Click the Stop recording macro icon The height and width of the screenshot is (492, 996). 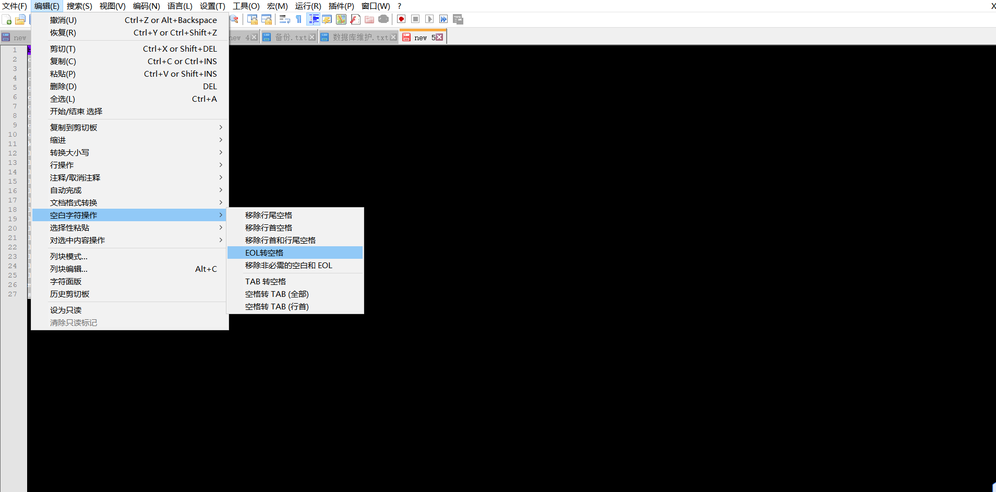point(415,19)
